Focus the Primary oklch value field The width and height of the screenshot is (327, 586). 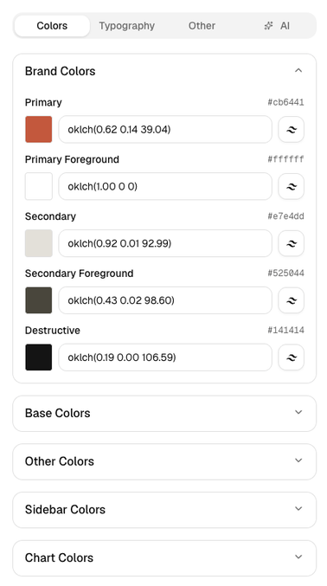tap(165, 129)
